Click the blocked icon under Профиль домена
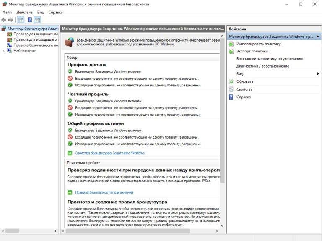This screenshot has width=322, height=241. point(70,79)
